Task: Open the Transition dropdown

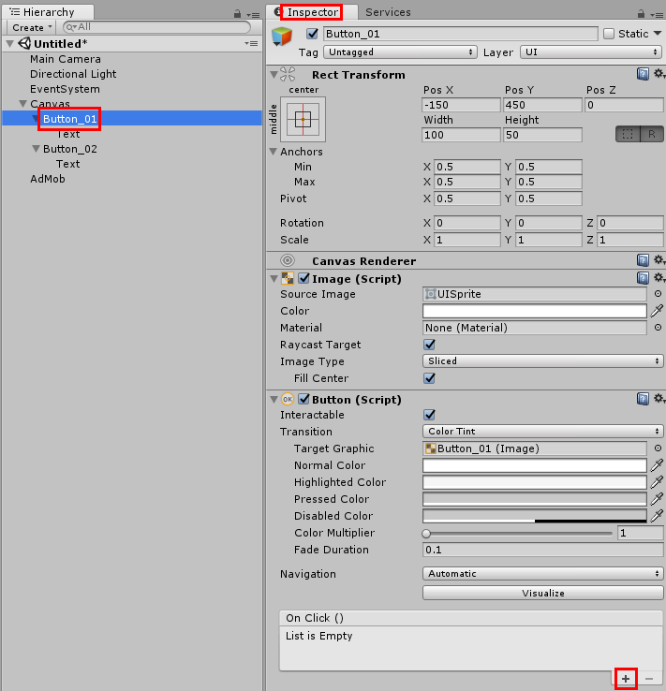Action: pos(542,431)
